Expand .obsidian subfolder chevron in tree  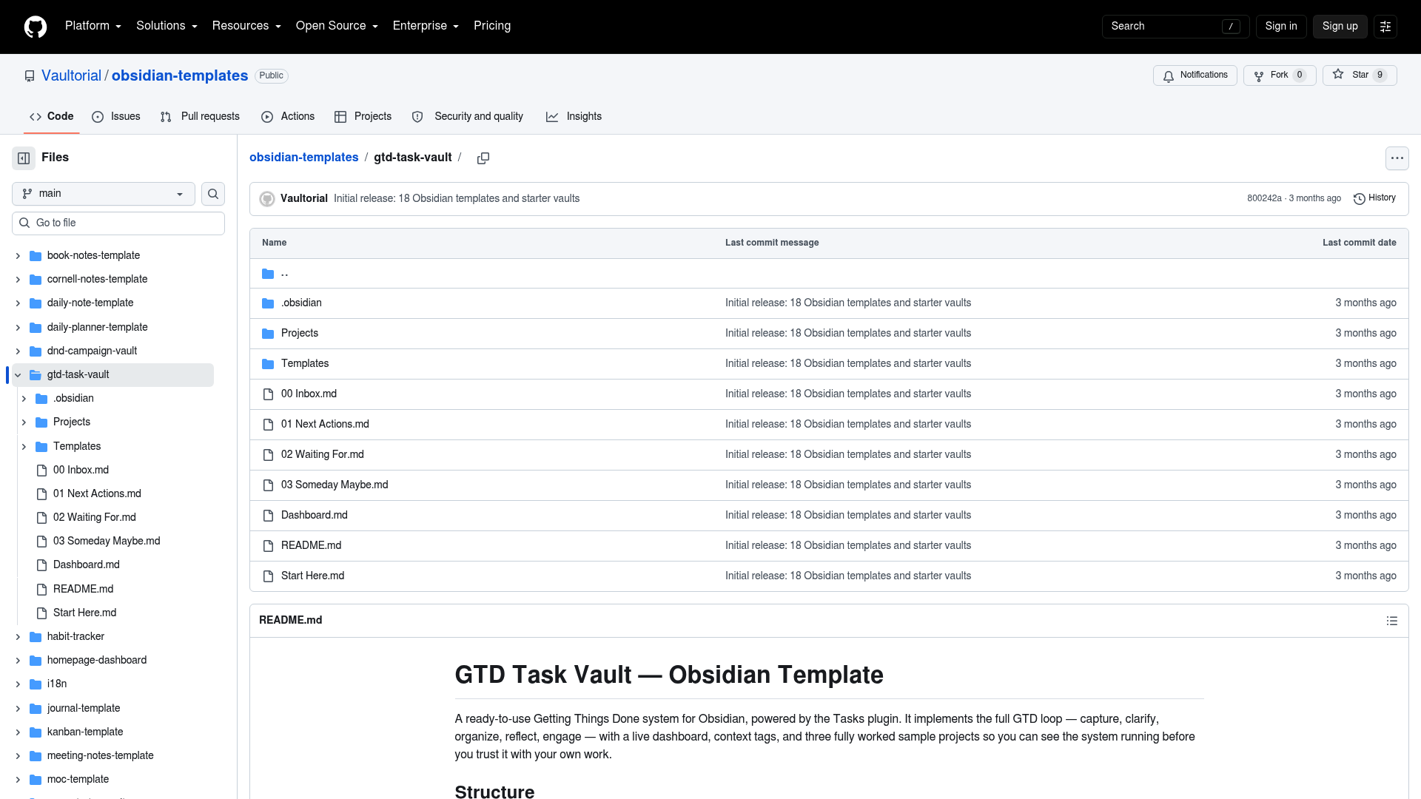tap(24, 399)
